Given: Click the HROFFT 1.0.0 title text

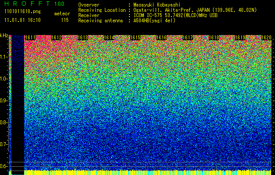Looking at the screenshot, I should [x=35, y=3].
